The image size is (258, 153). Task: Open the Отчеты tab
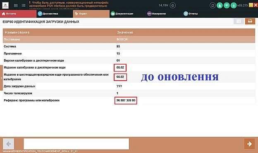[x=201, y=14]
